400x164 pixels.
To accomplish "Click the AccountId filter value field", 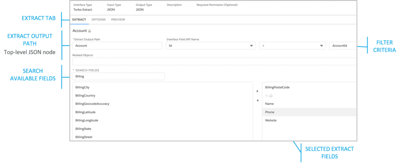I will [343, 45].
